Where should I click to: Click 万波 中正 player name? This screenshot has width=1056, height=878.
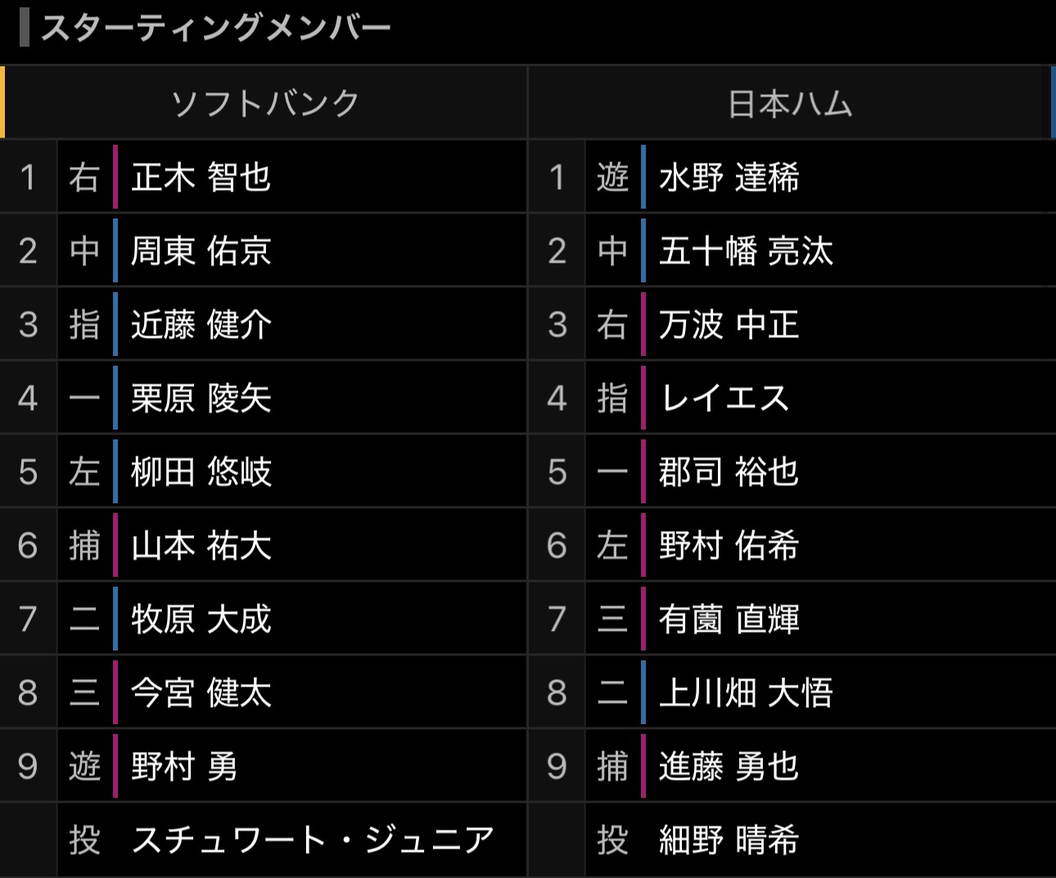[729, 325]
